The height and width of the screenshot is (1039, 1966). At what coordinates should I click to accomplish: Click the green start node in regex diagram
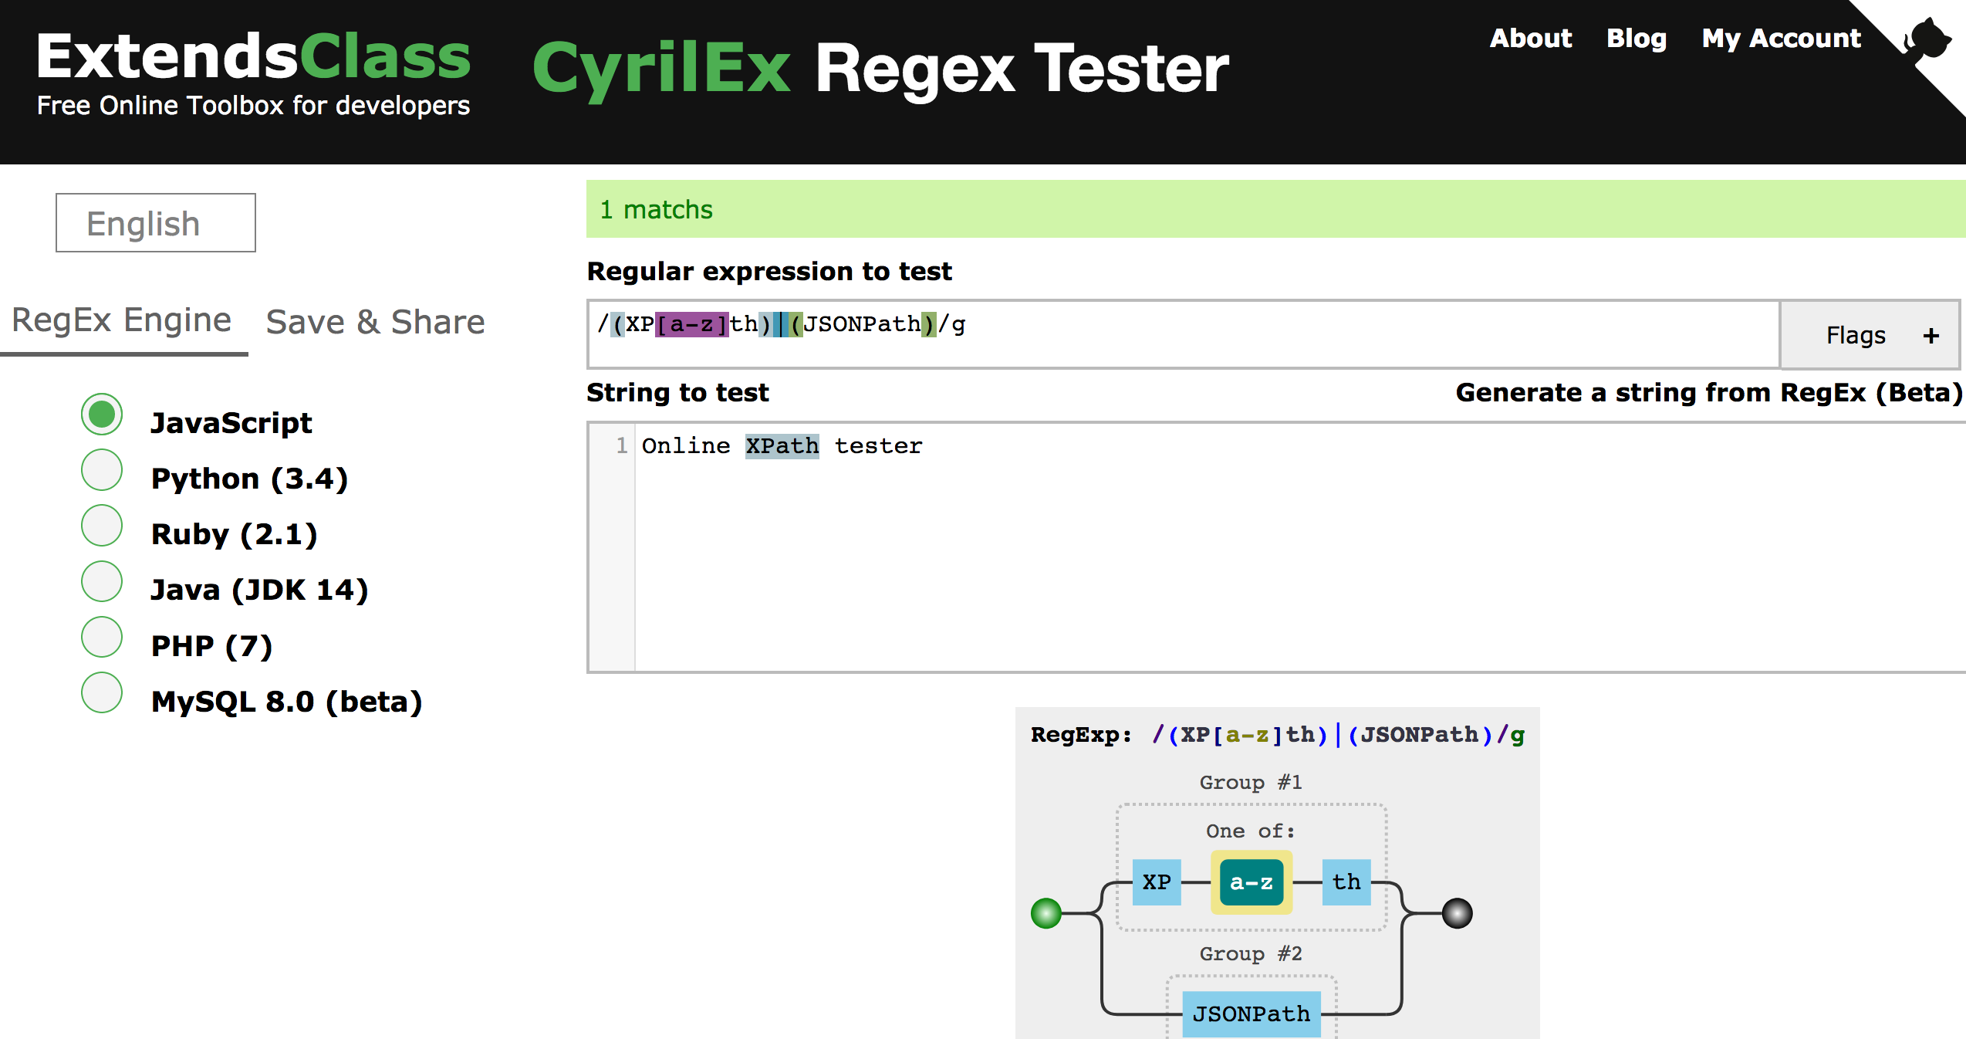click(1046, 913)
